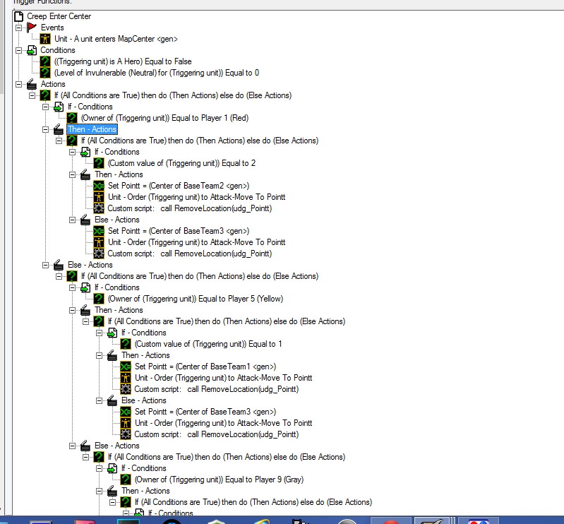
Task: Collapse the If - Conditions node above Player 1 (Red)
Action: point(45,107)
